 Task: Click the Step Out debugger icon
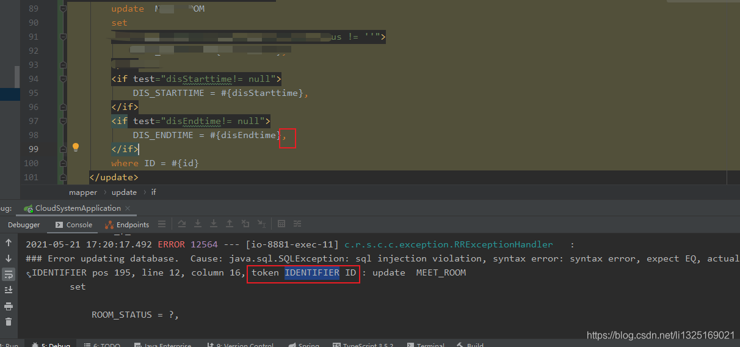tap(230, 224)
